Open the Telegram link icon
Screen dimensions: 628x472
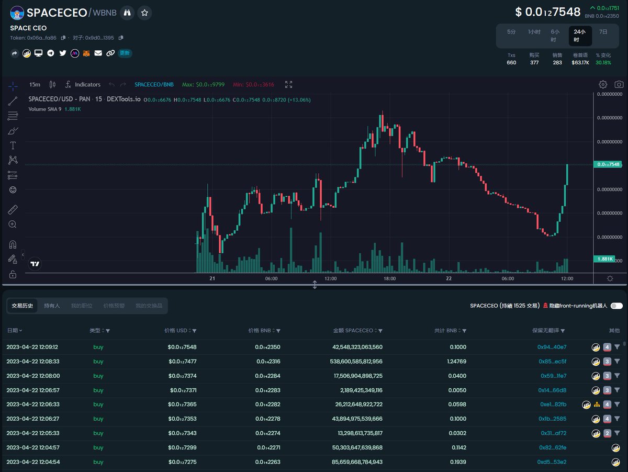(x=50, y=53)
